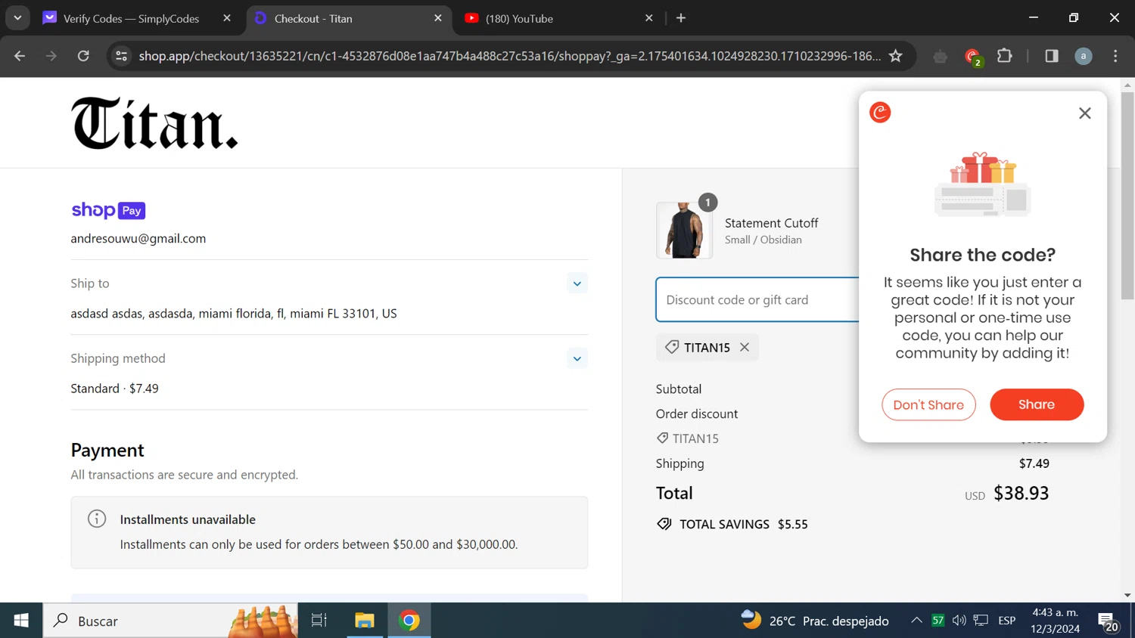View site information icon in address bar
The width and height of the screenshot is (1135, 638).
coord(121,56)
